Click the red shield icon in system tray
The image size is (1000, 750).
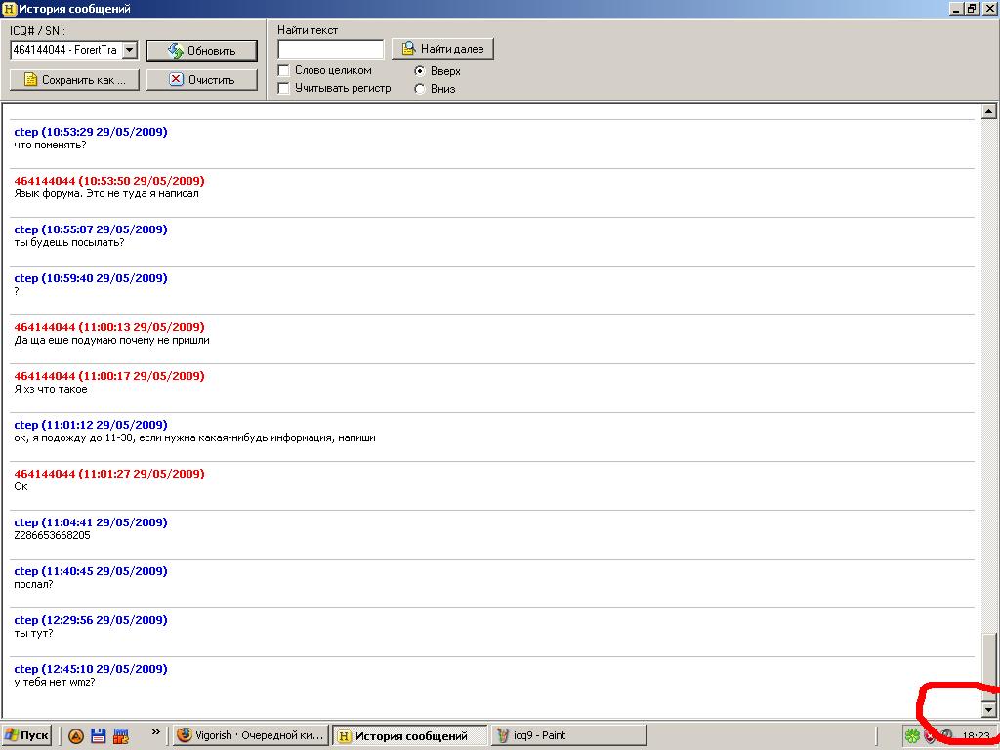(930, 736)
